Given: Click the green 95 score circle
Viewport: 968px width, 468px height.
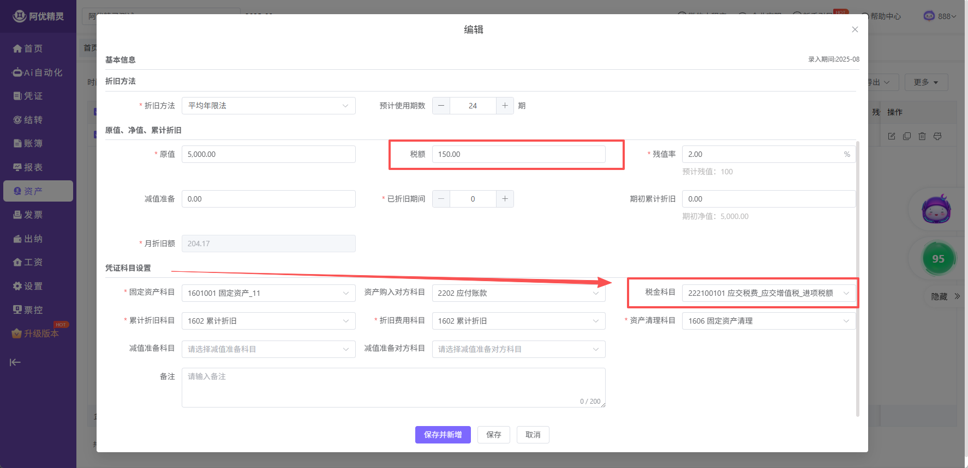Looking at the screenshot, I should click(937, 259).
